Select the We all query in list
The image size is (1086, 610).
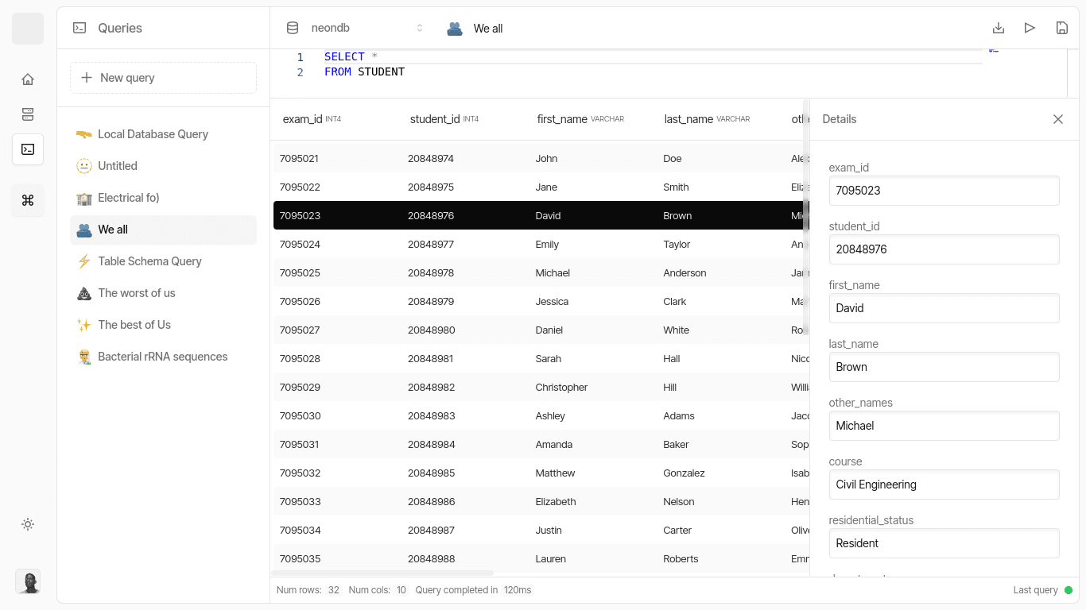[x=163, y=230]
